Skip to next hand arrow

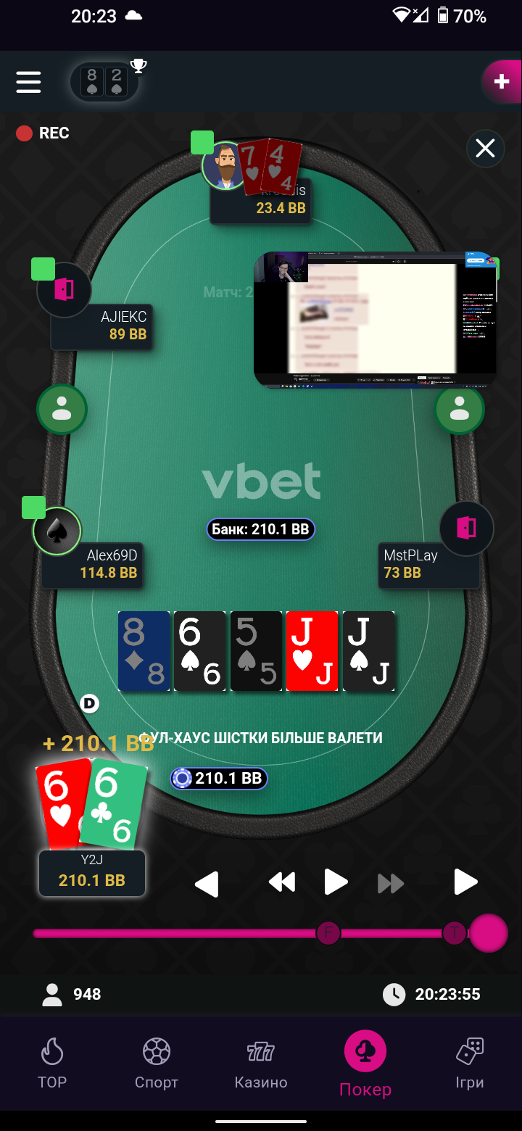click(x=465, y=882)
